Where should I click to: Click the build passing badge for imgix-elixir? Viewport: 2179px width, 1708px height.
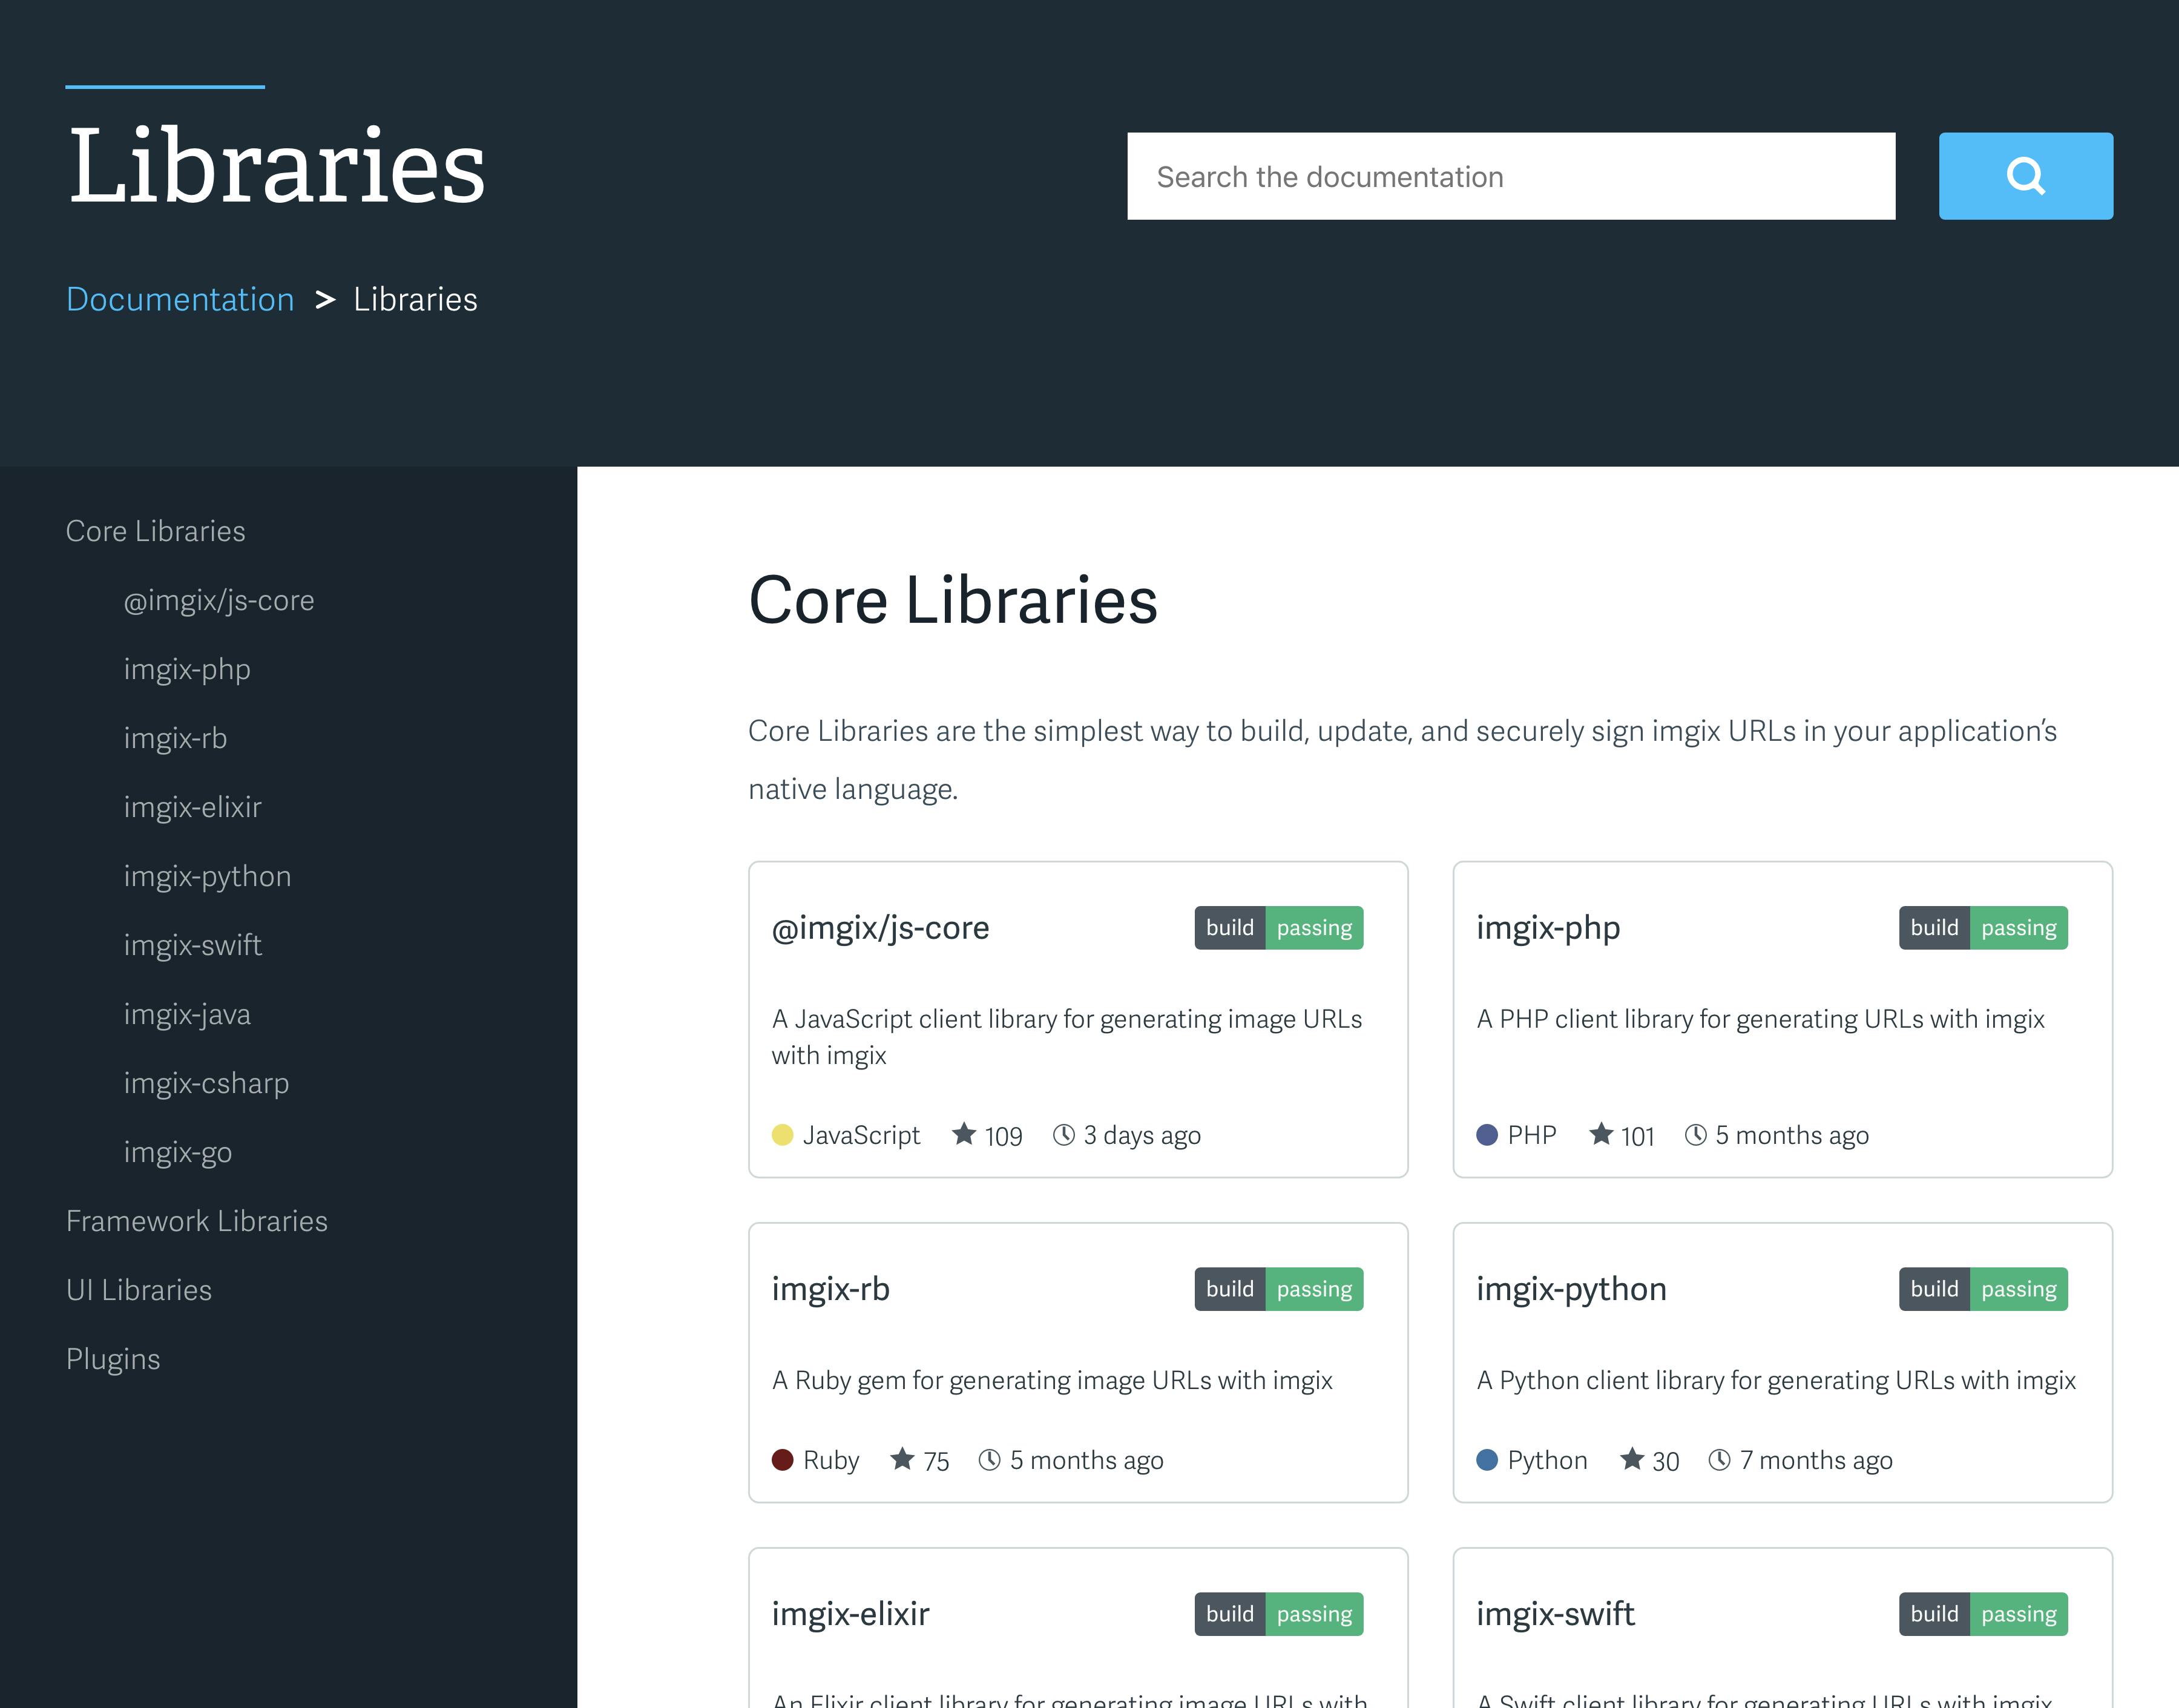coord(1278,1613)
